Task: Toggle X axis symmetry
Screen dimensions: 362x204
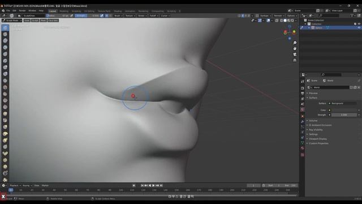Action: pos(243,16)
